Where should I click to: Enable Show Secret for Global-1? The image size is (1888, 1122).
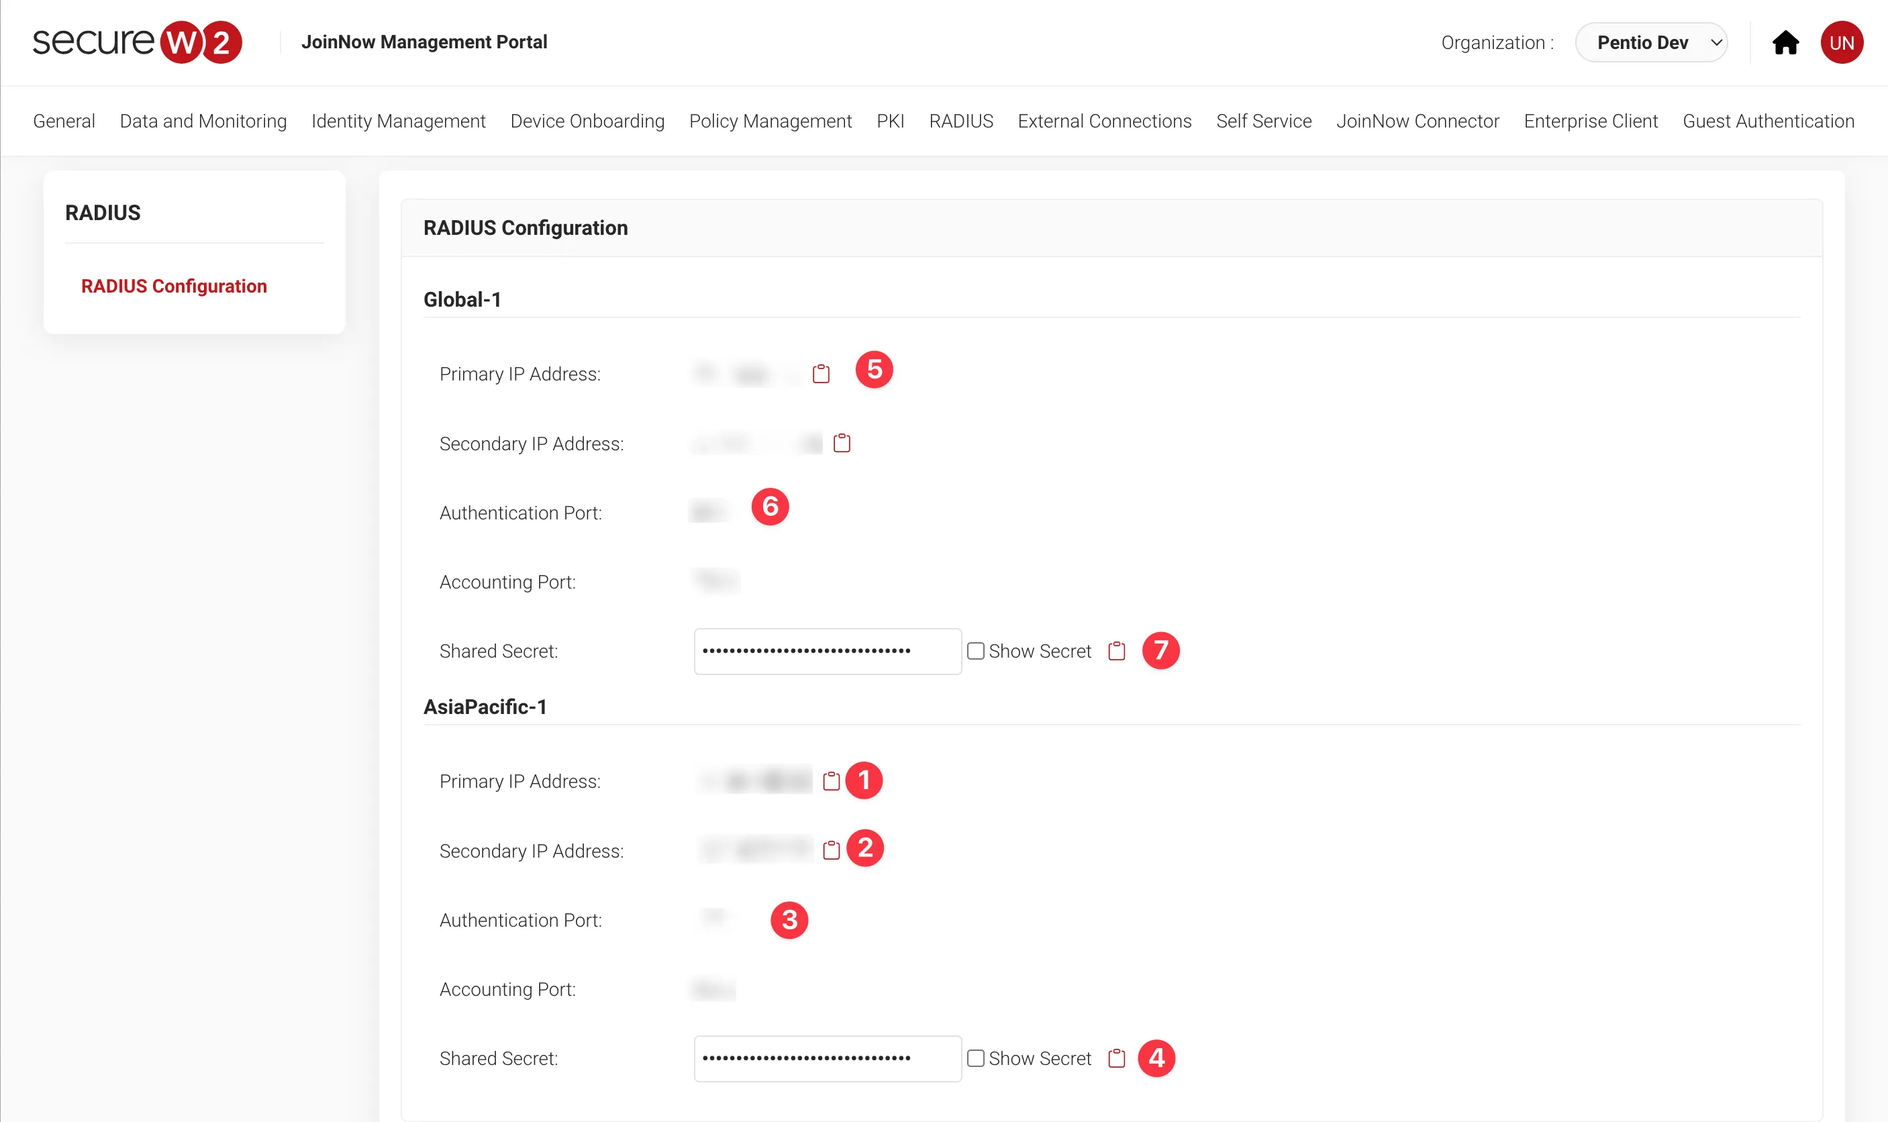pyautogui.click(x=975, y=651)
